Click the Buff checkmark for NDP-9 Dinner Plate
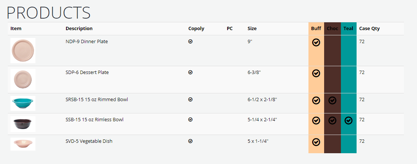The height and width of the screenshot is (164, 417). [x=316, y=42]
